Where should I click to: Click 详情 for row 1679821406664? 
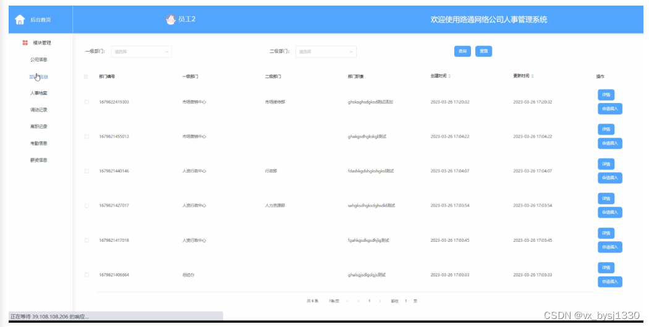[x=606, y=268]
